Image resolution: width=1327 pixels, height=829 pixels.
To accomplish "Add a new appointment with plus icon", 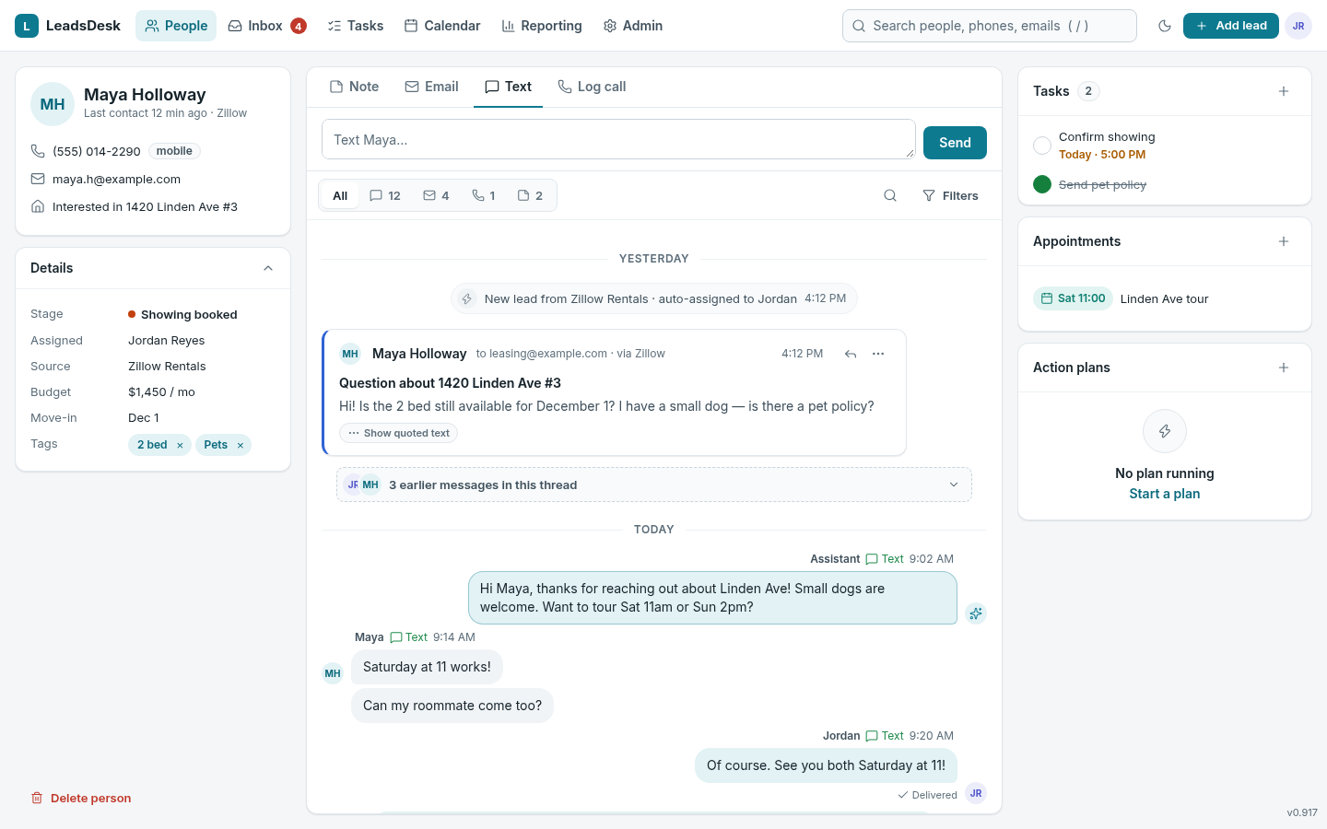I will [x=1284, y=241].
